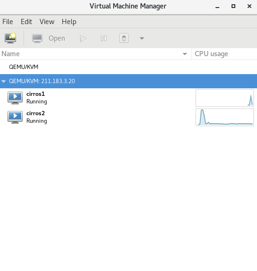Click the Run (play) toolbar icon
This screenshot has width=257, height=271.
click(83, 38)
